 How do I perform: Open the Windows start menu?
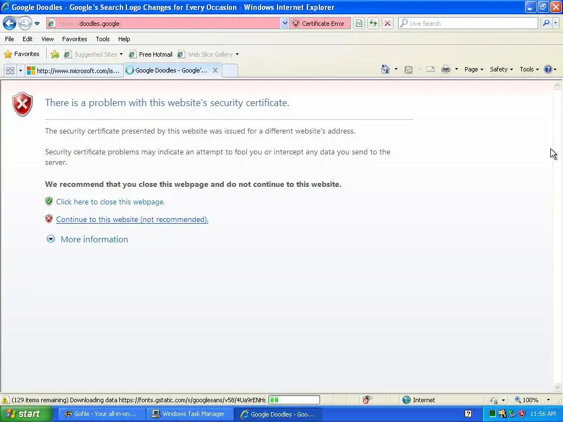click(26, 414)
